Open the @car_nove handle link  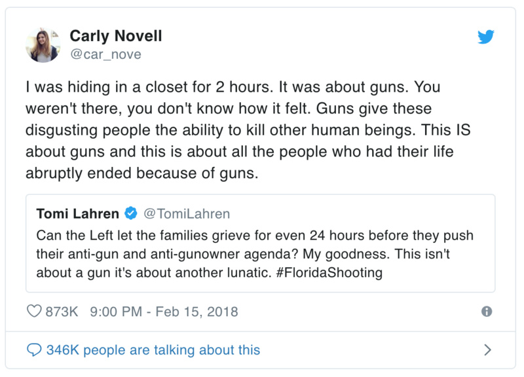pyautogui.click(x=105, y=54)
